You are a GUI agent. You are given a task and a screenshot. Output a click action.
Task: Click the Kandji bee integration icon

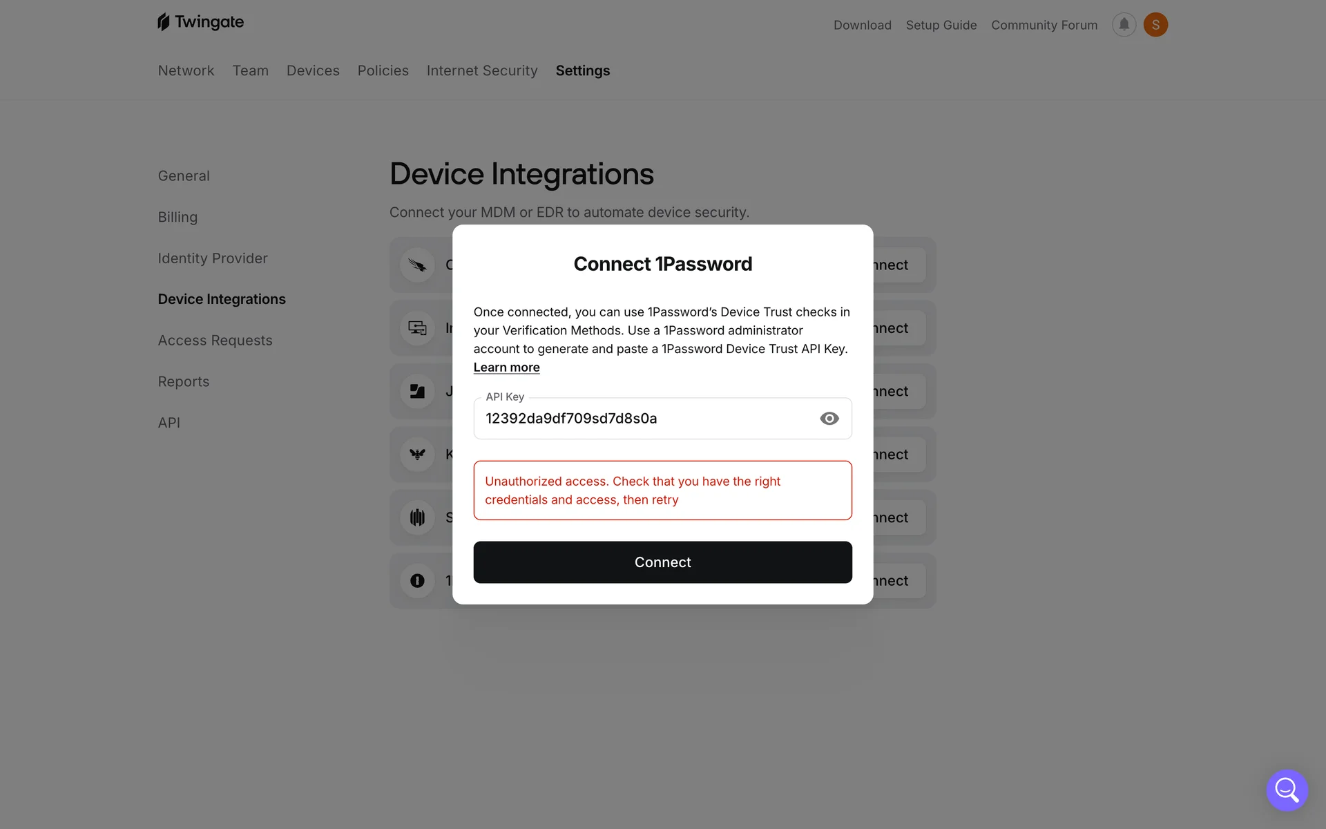[x=417, y=455]
